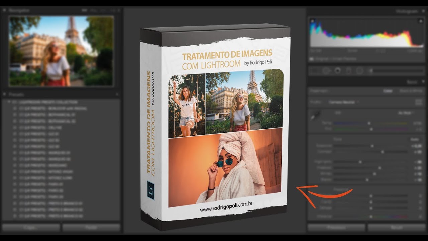Screen dimensions: 428x241
Task: Choose the Color treatment
Action: click(387, 91)
